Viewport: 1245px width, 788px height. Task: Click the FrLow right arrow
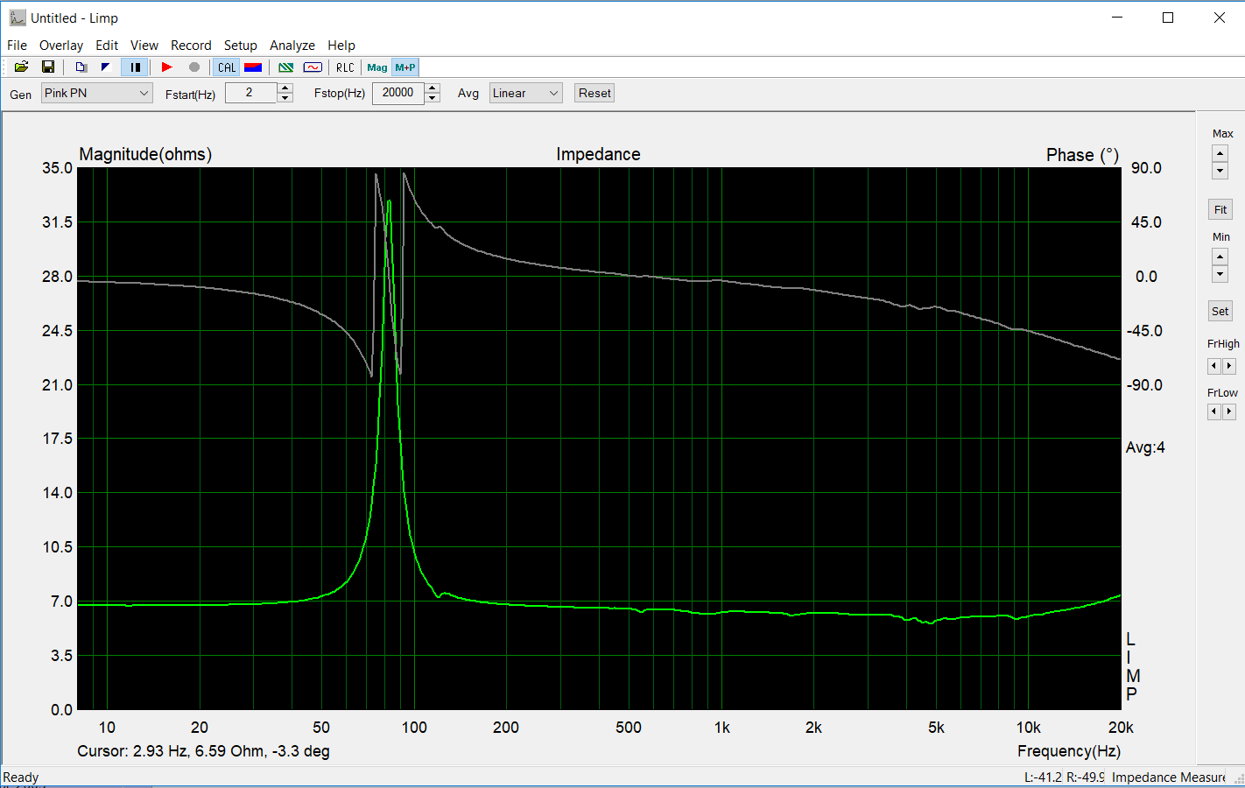[1228, 412]
